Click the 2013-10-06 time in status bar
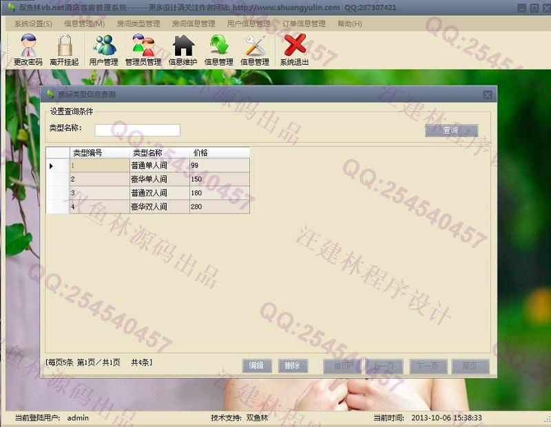Image resolution: width=551 pixels, height=427 pixels. click(446, 418)
